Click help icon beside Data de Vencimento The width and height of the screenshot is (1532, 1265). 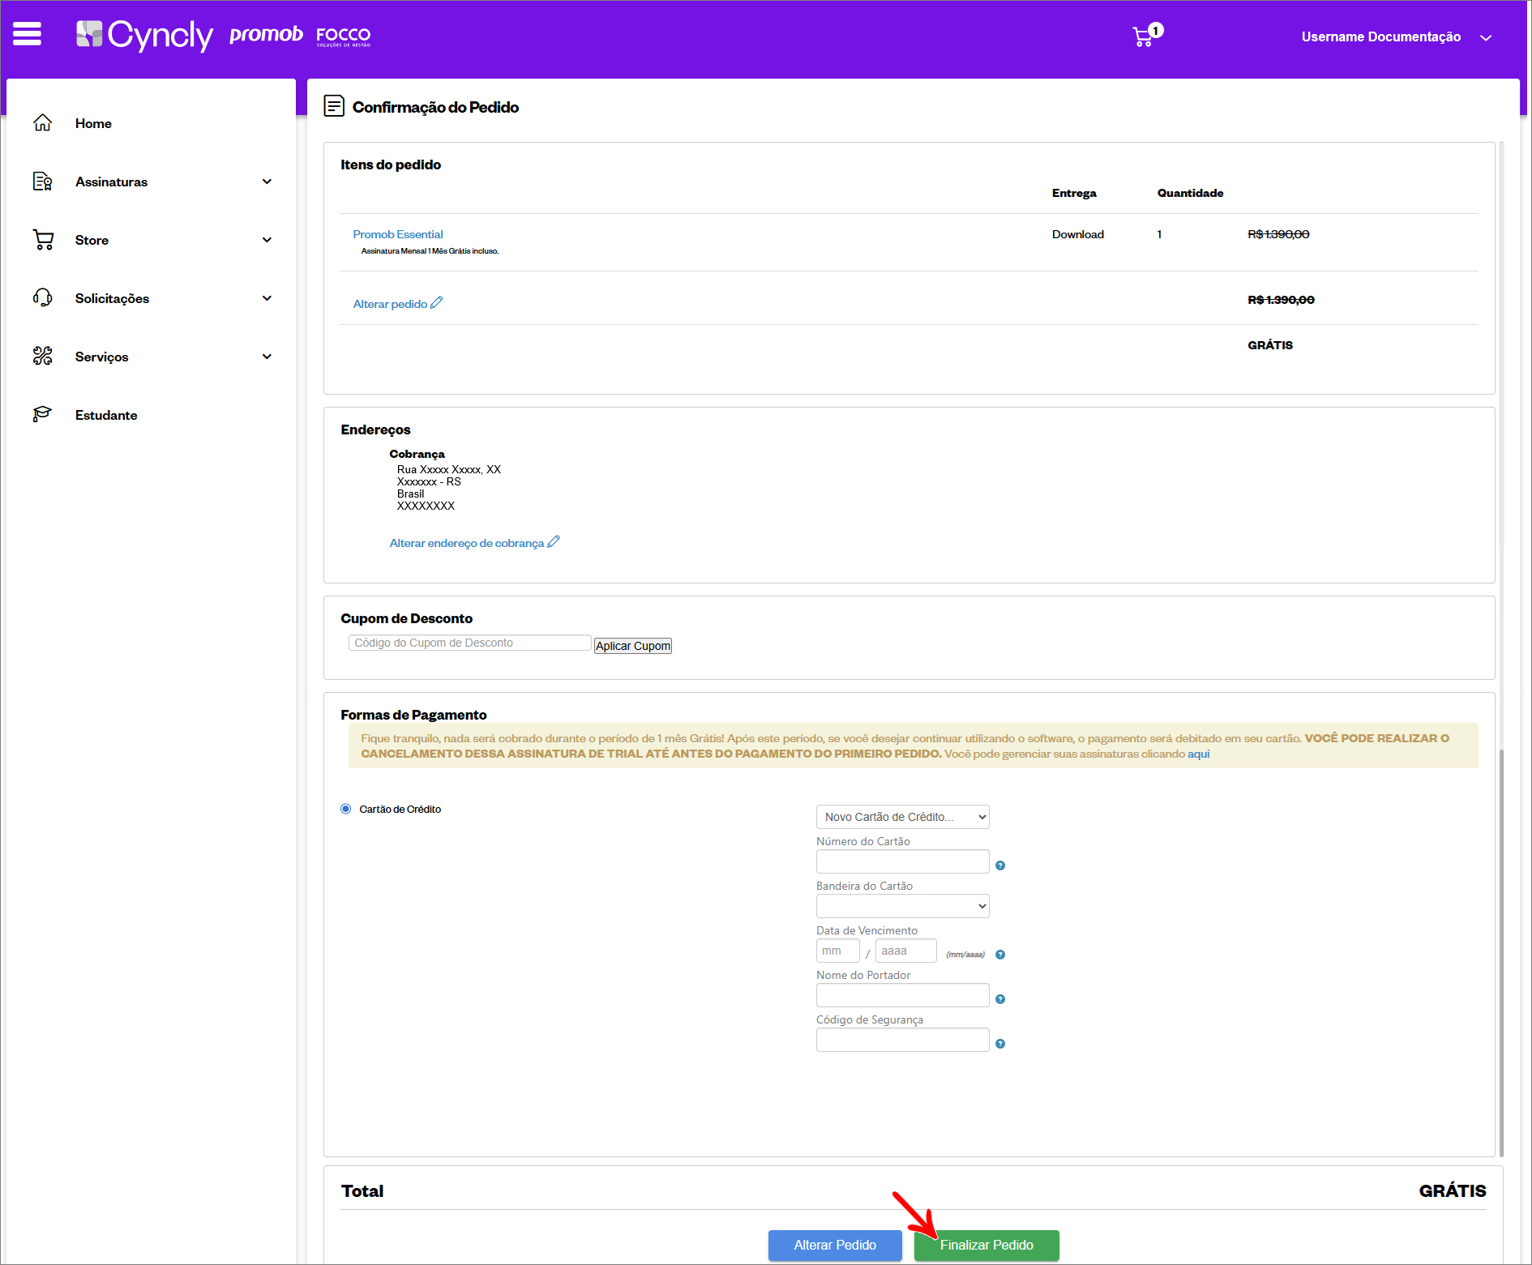pos(1000,955)
